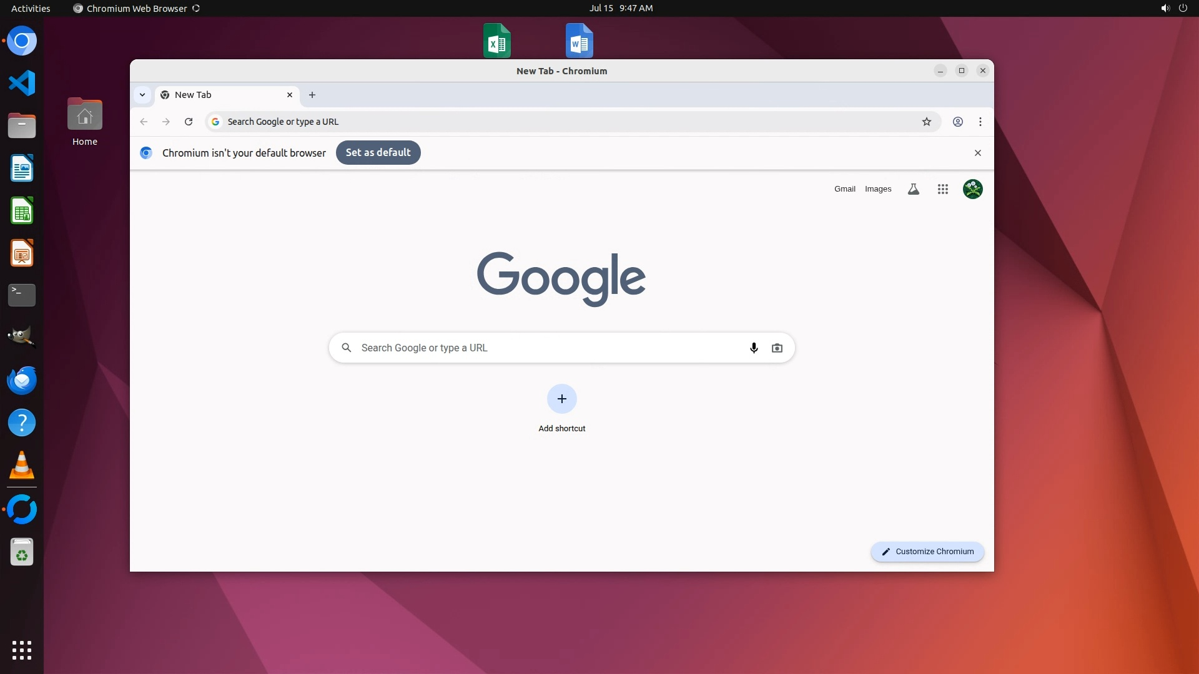Open search by image camera icon

(777, 348)
